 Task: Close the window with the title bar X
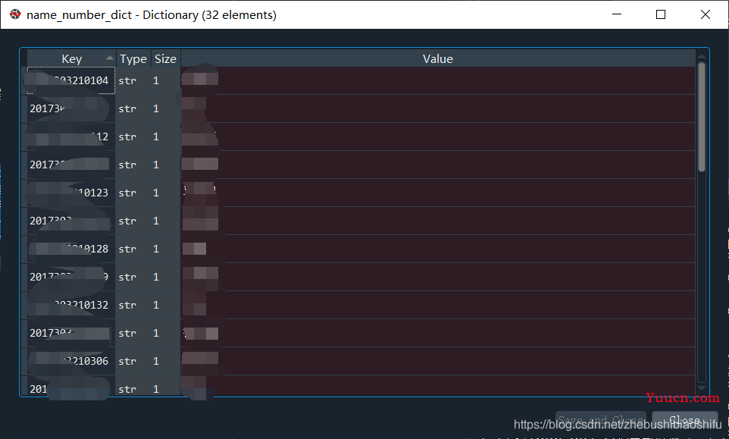705,14
